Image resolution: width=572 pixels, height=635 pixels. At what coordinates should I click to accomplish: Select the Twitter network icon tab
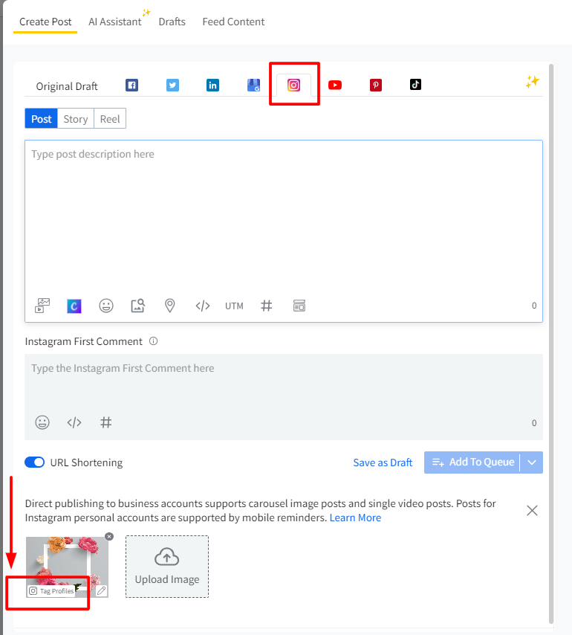[x=172, y=85]
